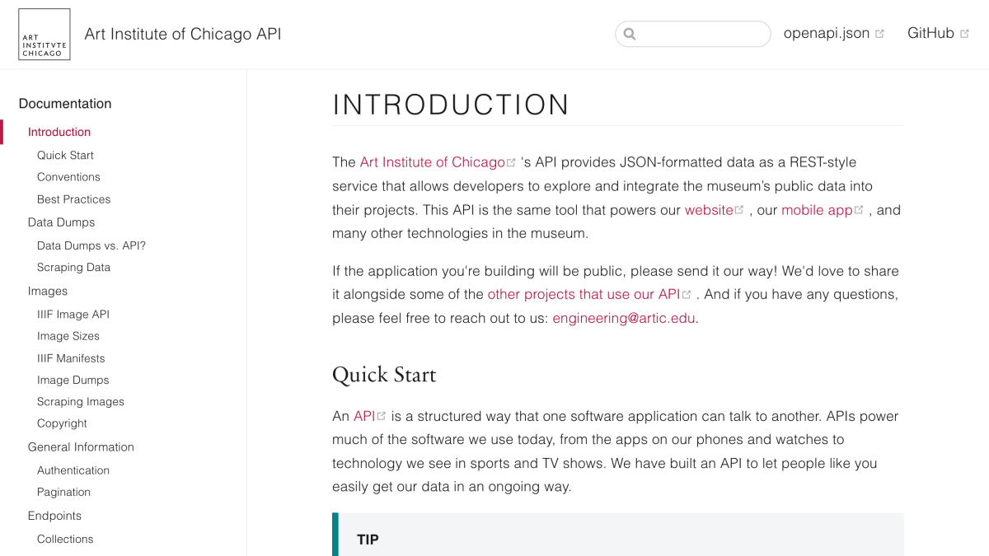The height and width of the screenshot is (556, 989).
Task: Select Images section in sidebar
Action: click(x=48, y=291)
